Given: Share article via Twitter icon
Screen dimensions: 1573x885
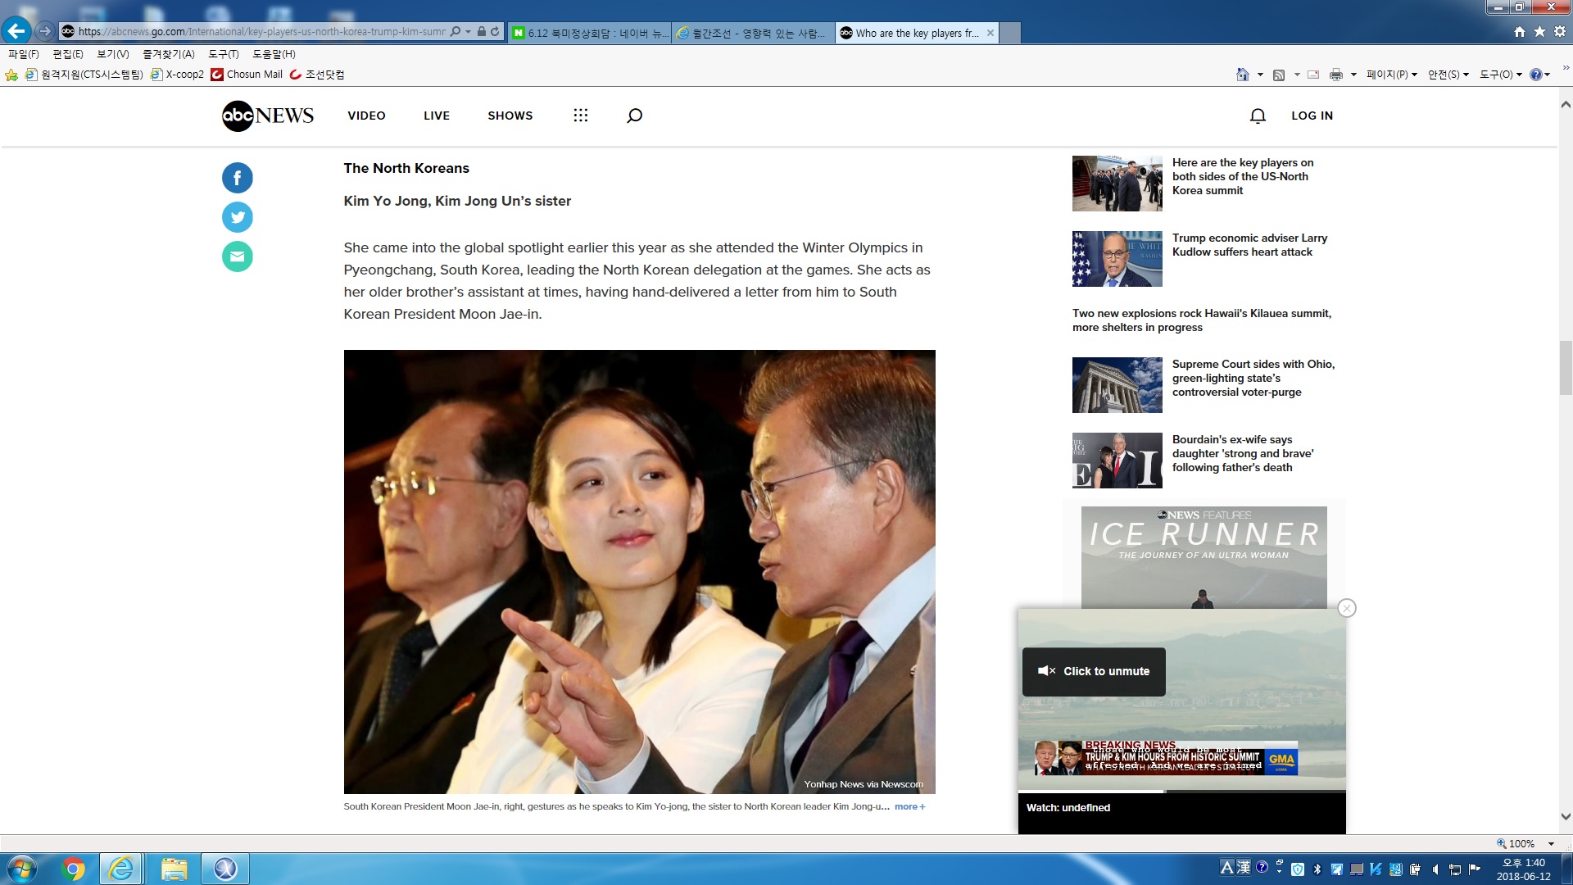Looking at the screenshot, I should pos(237,217).
